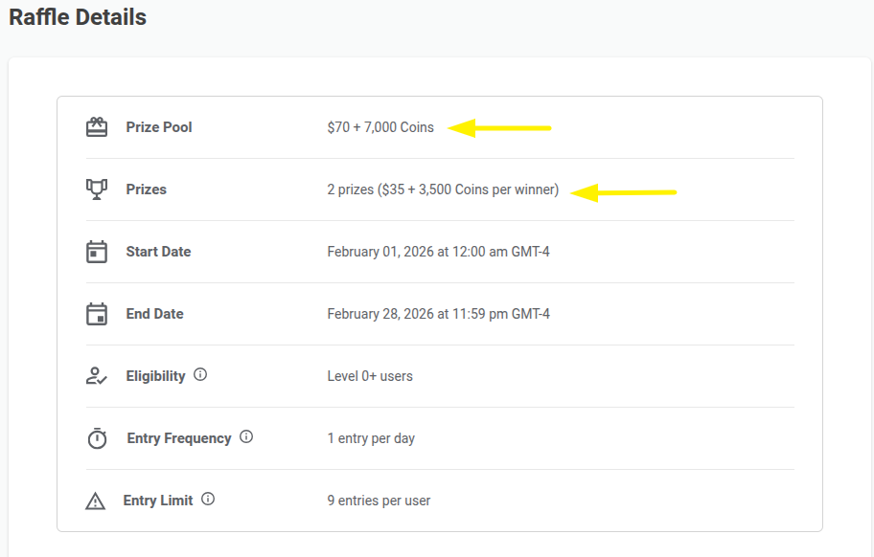Click the 1 entry per day text

point(371,438)
